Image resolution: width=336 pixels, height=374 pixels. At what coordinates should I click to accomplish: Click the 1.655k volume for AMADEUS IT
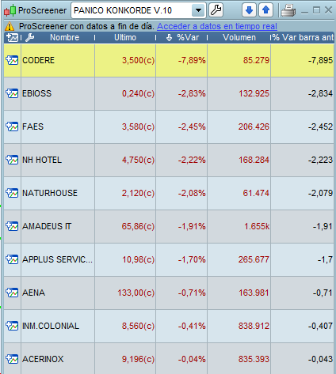tap(257, 226)
